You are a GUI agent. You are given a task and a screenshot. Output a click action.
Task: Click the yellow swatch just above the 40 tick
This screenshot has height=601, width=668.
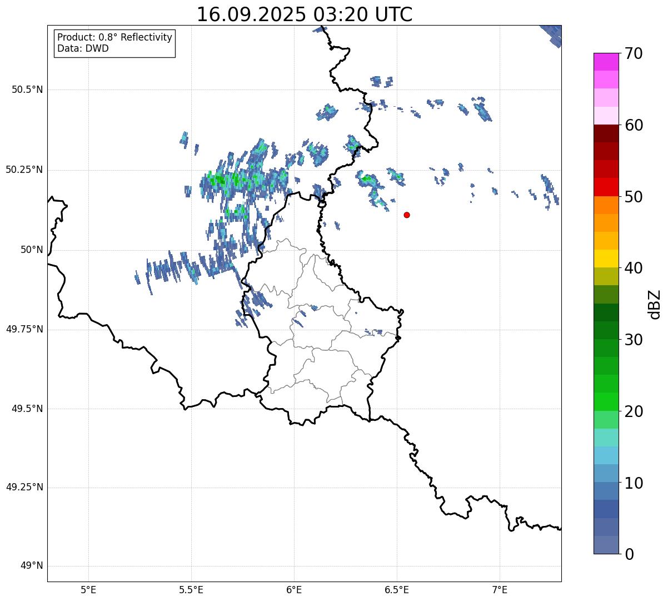tap(606, 259)
